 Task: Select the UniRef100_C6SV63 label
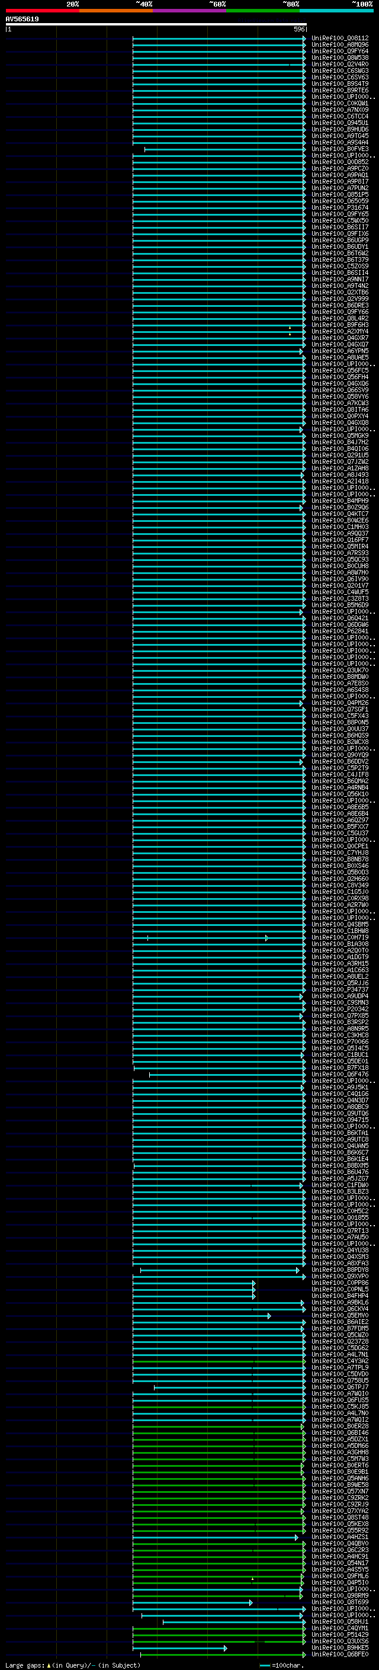[x=340, y=77]
